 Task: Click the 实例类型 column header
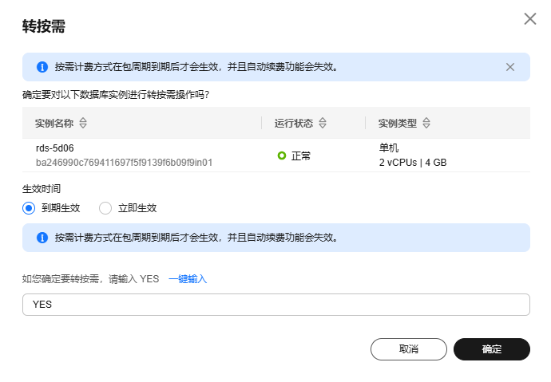(398, 124)
